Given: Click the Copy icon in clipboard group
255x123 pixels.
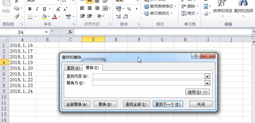Looking at the screenshot, I should 16,8.
